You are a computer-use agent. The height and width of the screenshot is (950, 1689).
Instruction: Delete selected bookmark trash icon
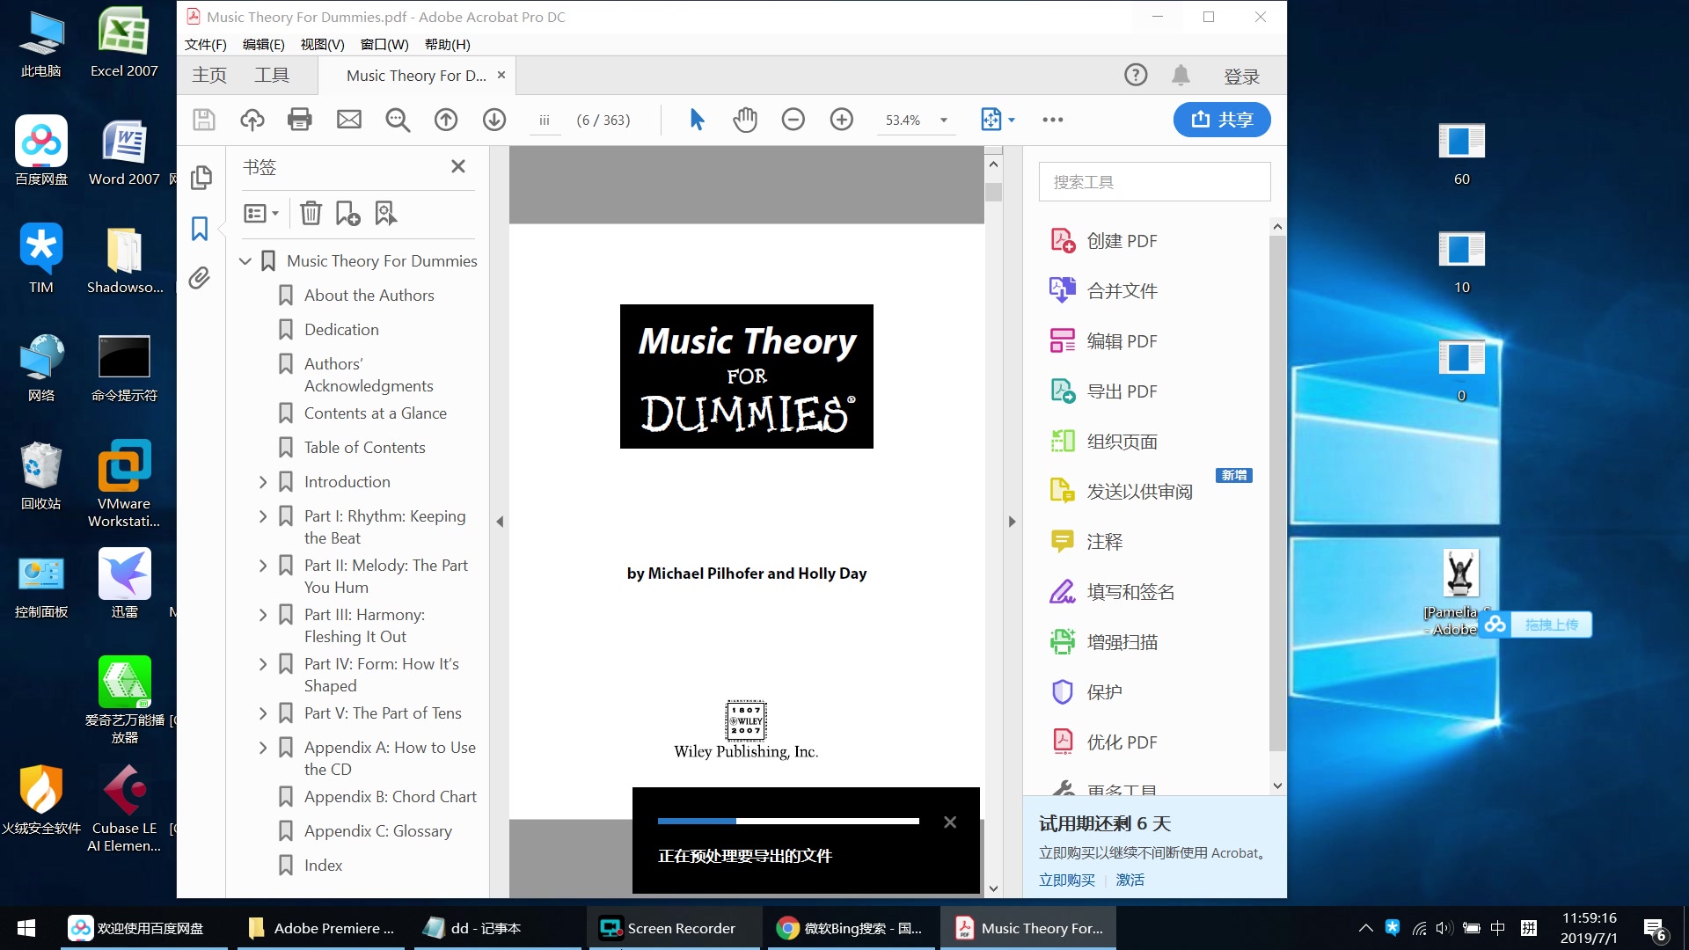point(311,213)
